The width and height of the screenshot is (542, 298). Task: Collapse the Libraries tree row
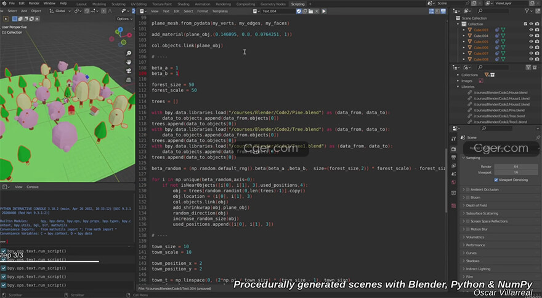coord(458,87)
